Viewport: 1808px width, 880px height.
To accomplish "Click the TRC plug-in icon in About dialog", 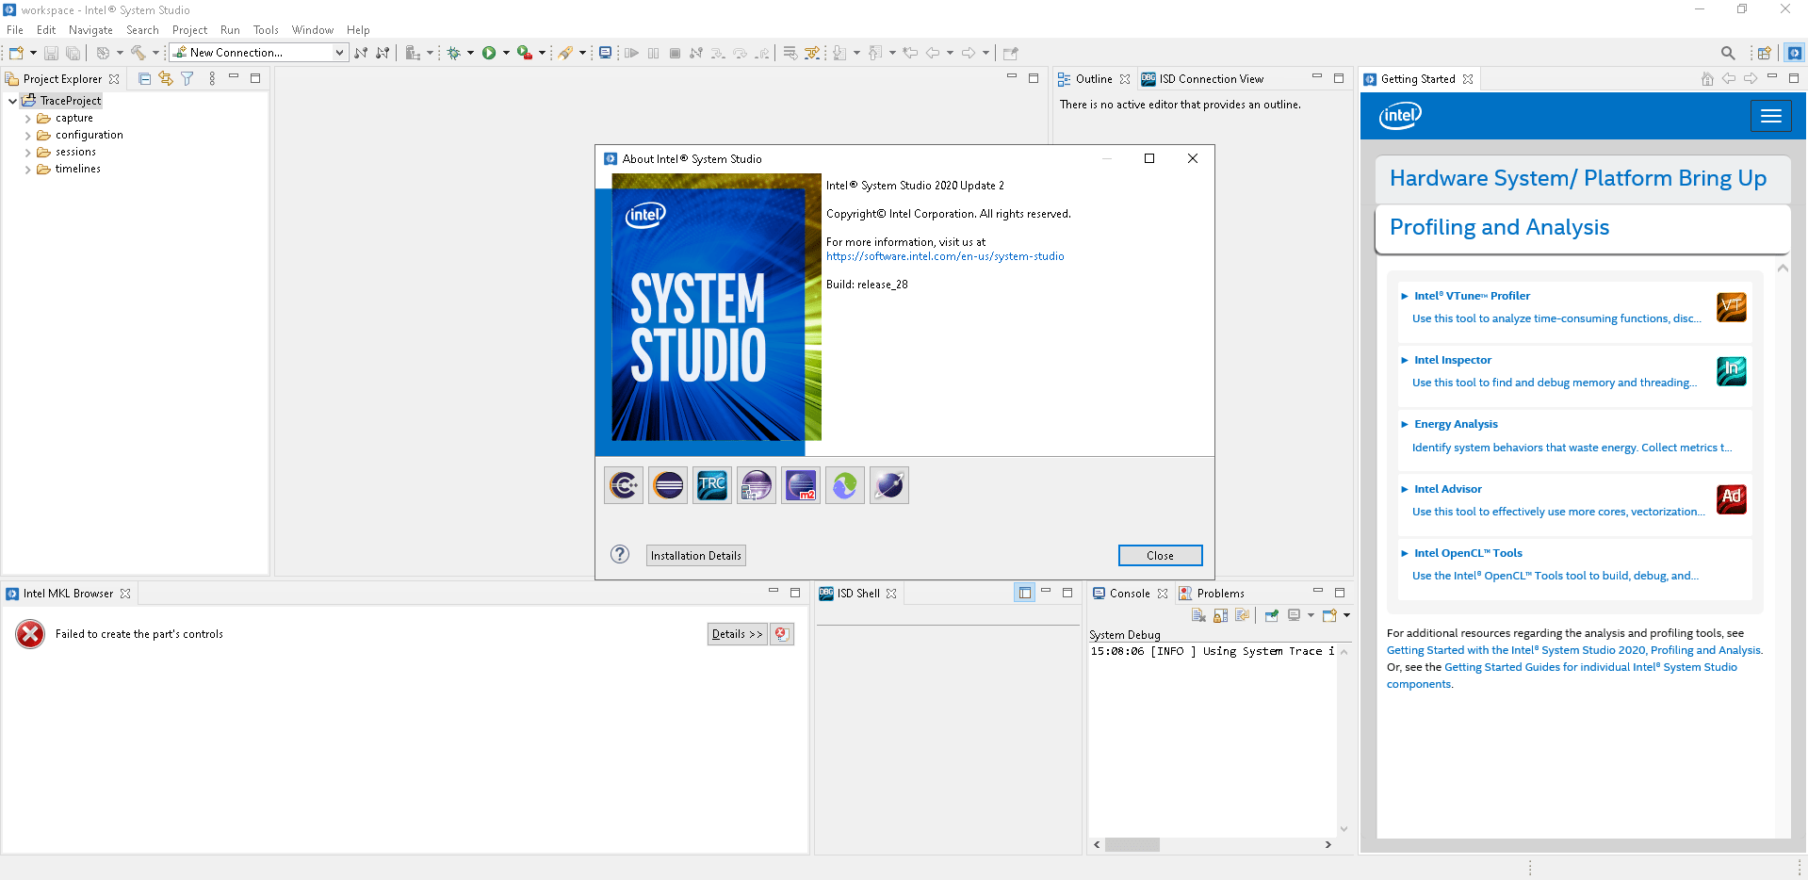I will pos(712,485).
